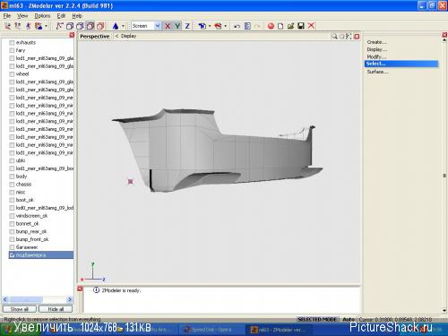The width and height of the screenshot is (448, 336).
Task: Expand the blue teapot dropdown arrow
Action: pos(210,26)
